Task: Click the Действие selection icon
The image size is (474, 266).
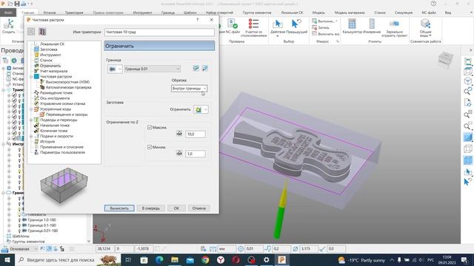Action: pyautogui.click(x=277, y=24)
